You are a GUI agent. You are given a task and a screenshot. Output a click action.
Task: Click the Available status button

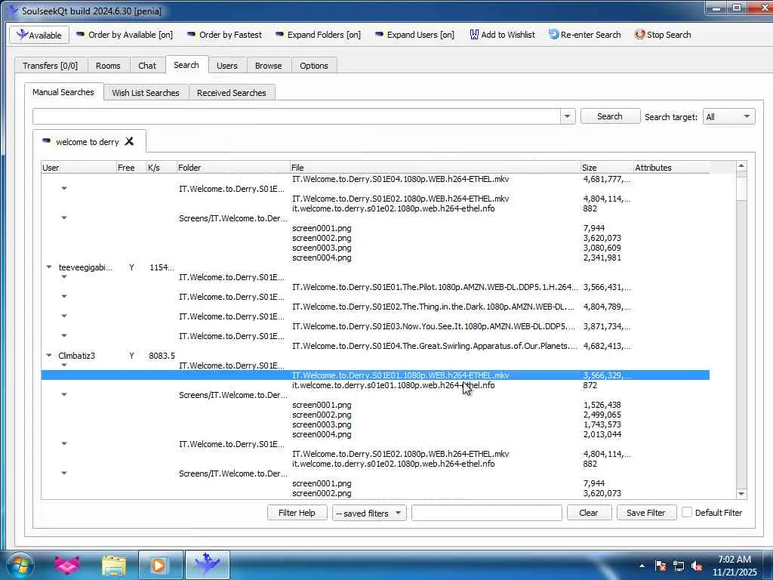tap(39, 35)
